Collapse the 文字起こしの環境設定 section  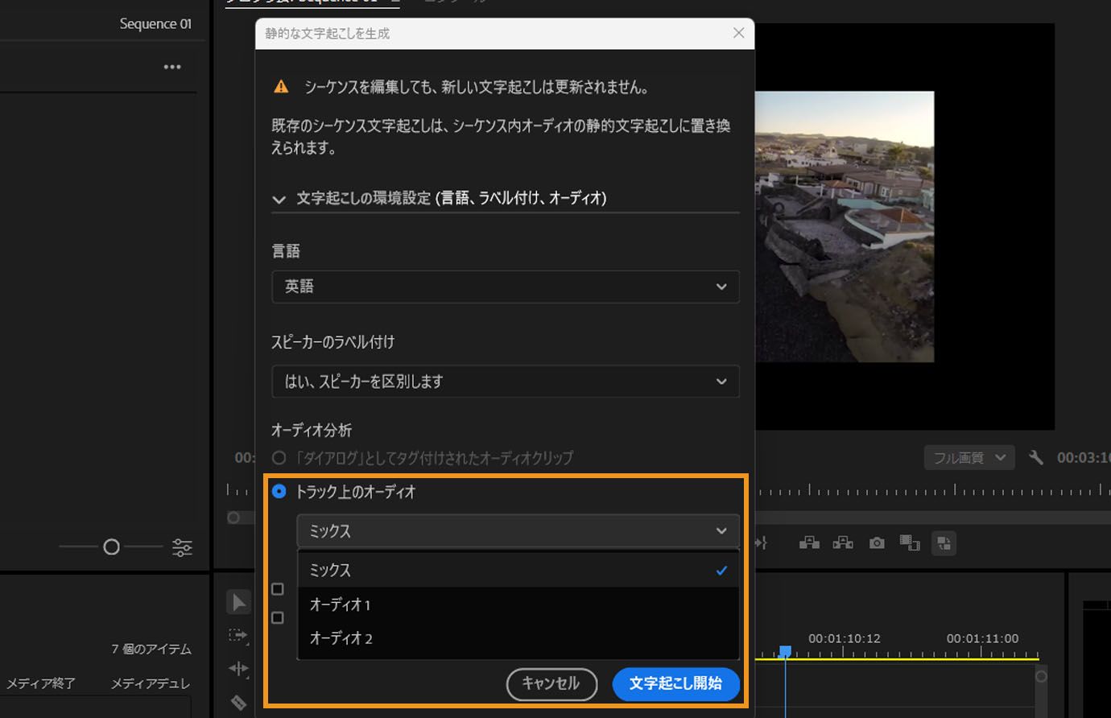279,198
